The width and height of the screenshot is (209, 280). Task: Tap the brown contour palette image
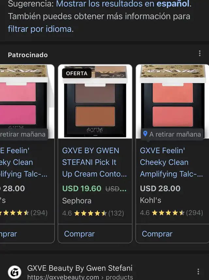point(95,102)
